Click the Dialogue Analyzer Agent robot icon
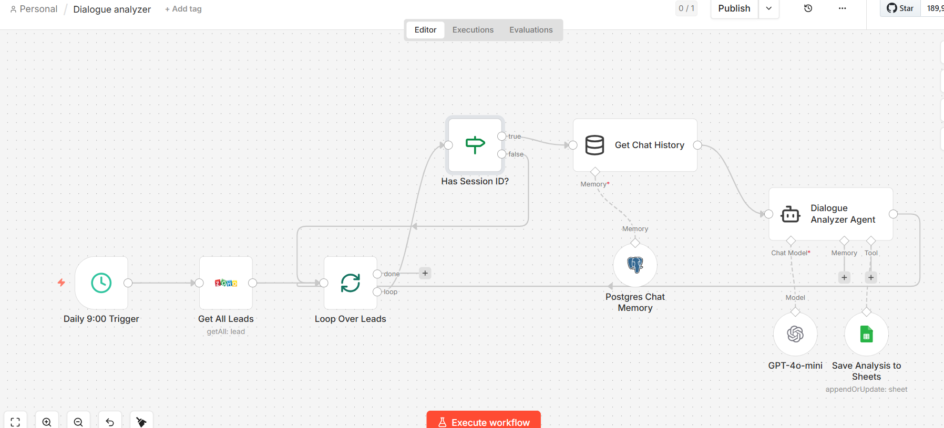 pyautogui.click(x=791, y=214)
